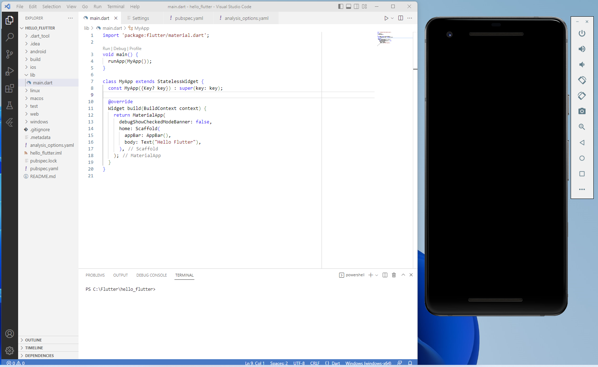Tap the emulator Back triangle button

point(582,143)
